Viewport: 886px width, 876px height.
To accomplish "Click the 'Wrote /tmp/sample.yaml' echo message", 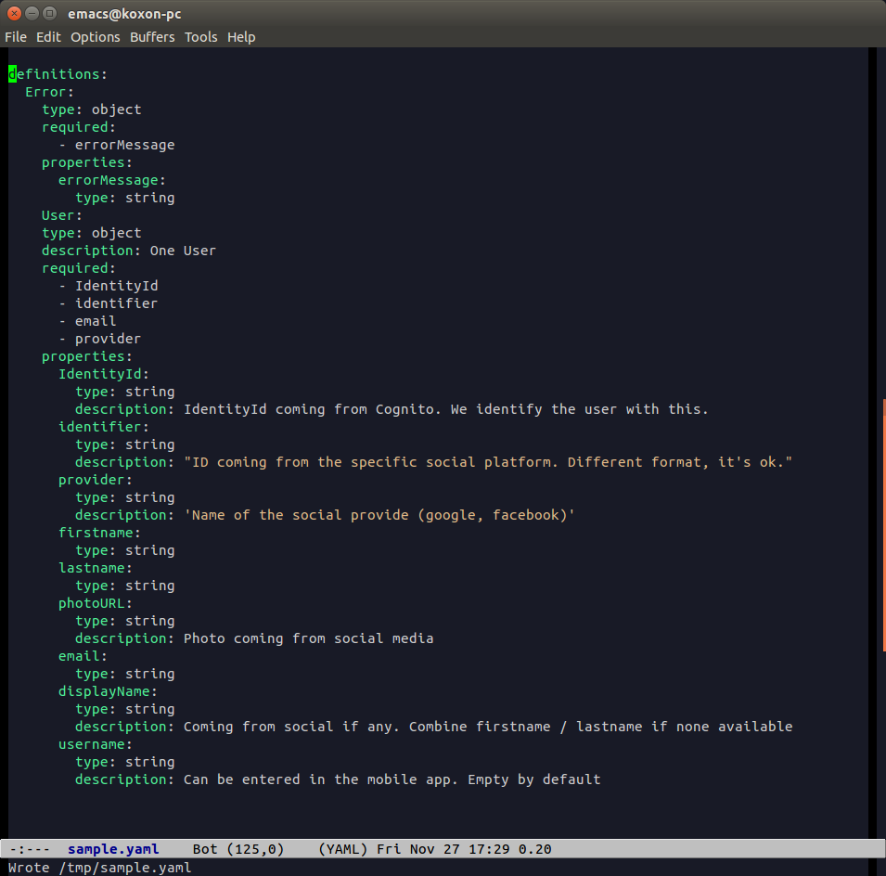I will 100,868.
